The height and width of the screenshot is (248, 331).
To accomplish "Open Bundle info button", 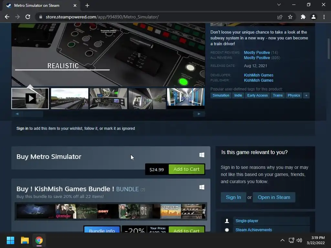I will point(102,230).
